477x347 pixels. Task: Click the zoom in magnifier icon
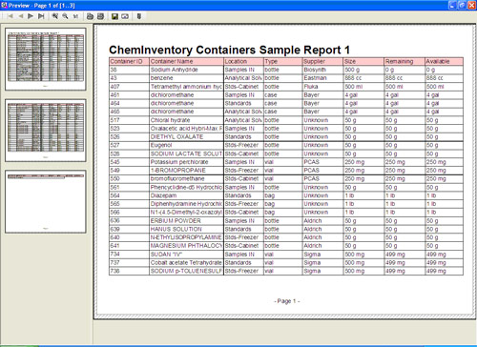click(x=55, y=16)
